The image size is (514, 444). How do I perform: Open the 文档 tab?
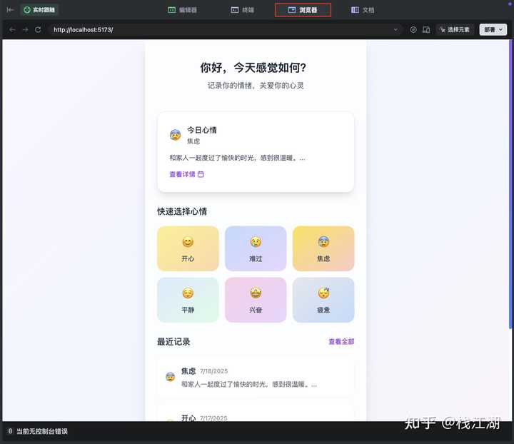[363, 10]
